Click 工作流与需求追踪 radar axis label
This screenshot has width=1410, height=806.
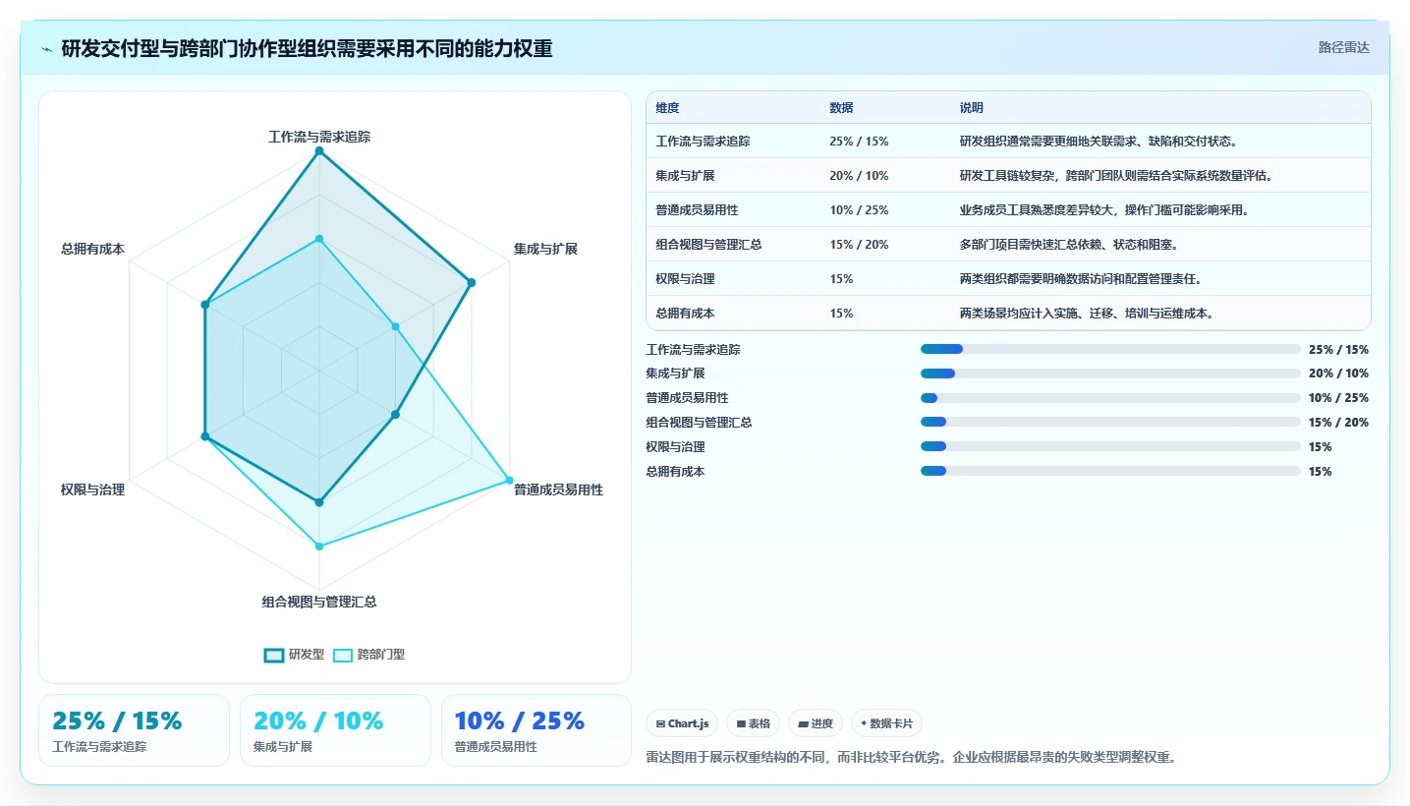coord(319,137)
